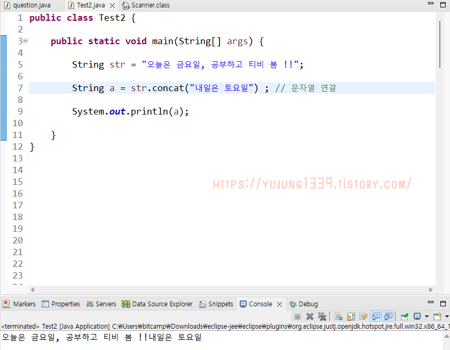
Task: Expand Open Console dropdown arrow
Action: (447, 316)
